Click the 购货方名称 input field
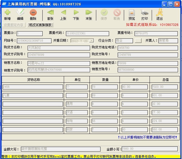 pos(58,48)
